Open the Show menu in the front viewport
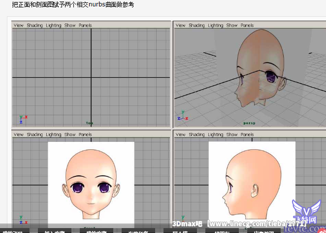This screenshot has width=326, height=233. coord(69,134)
